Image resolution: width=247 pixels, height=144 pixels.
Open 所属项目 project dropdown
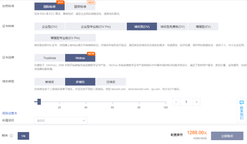61,120
